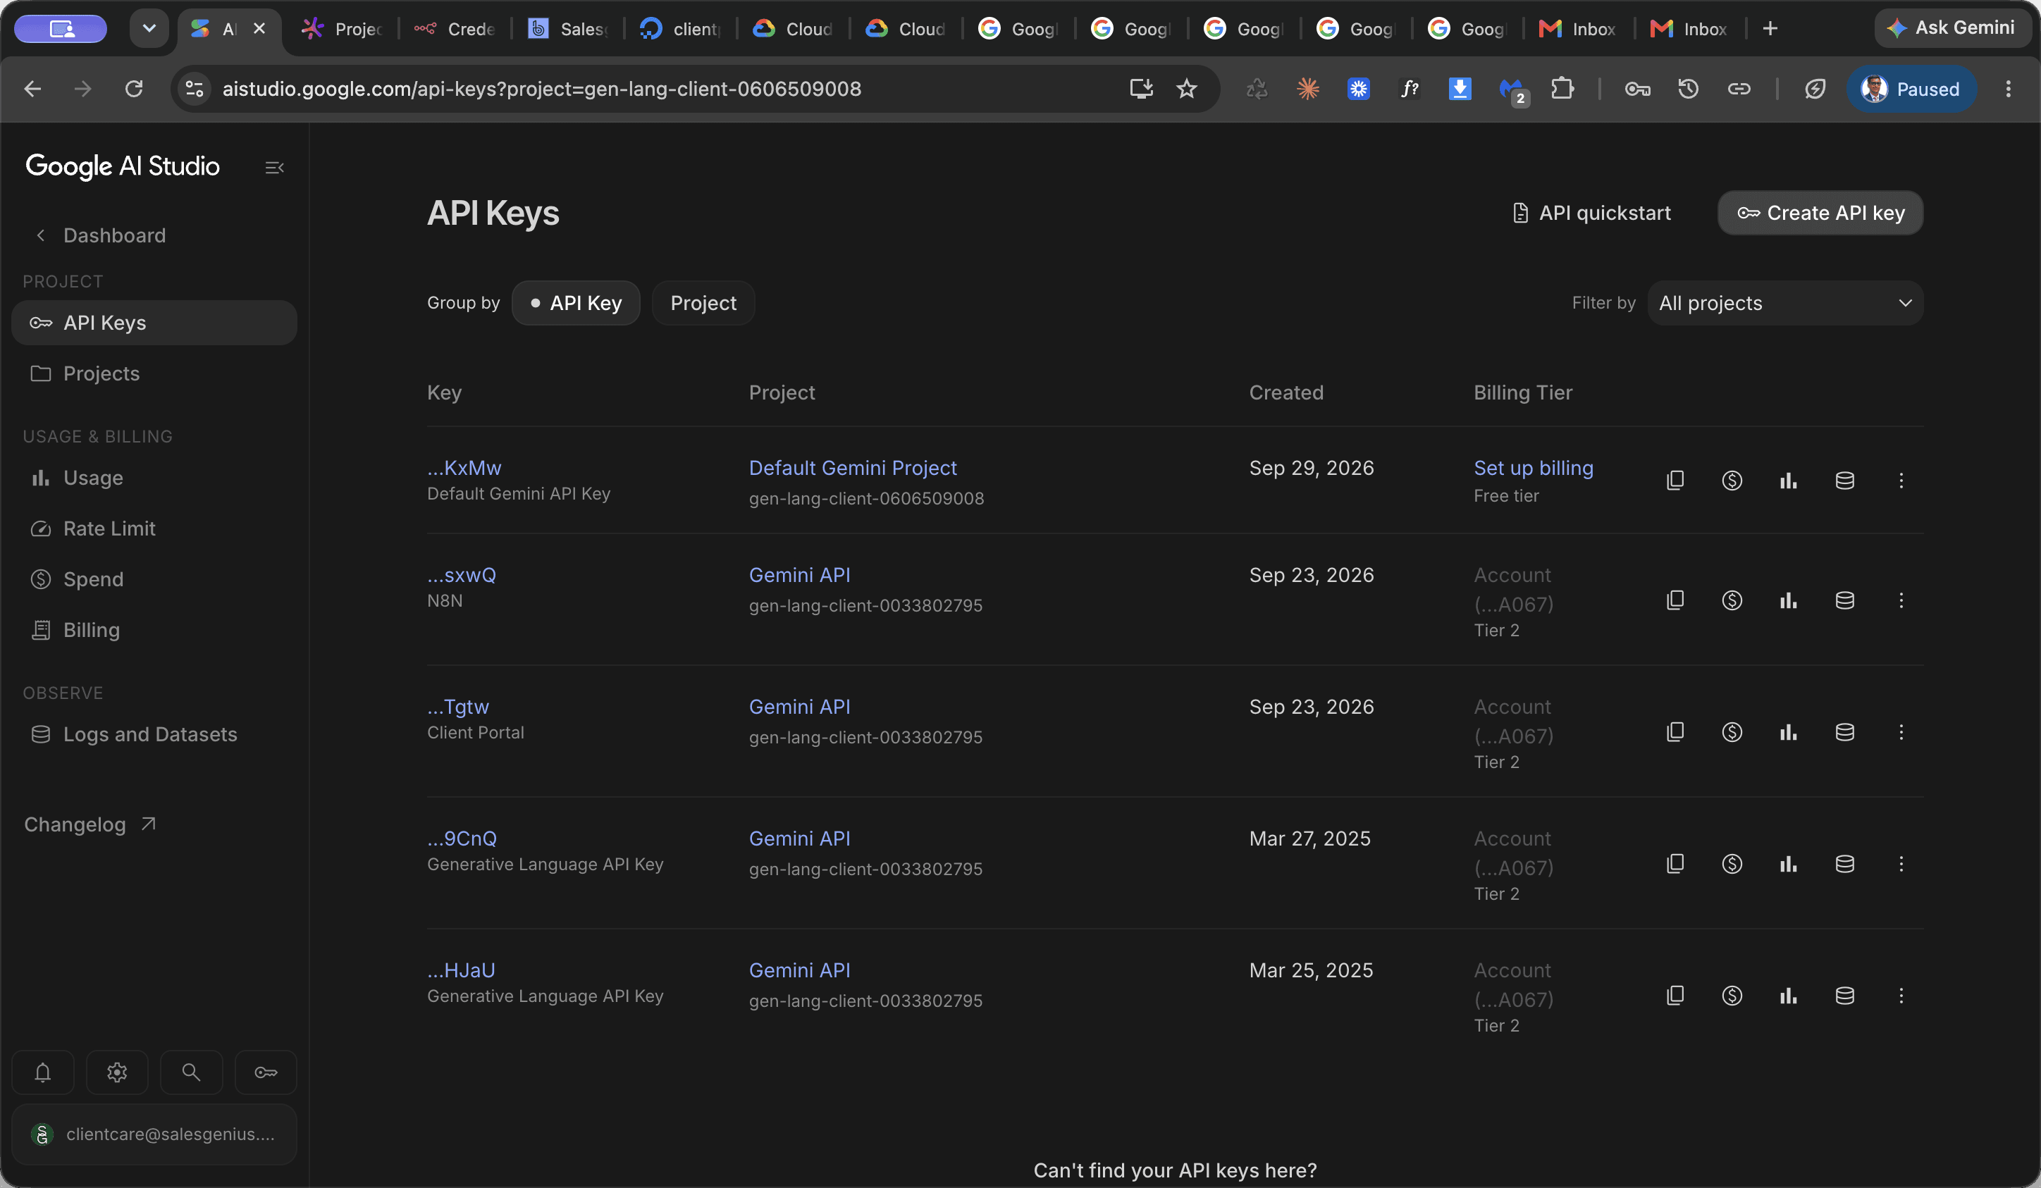Open API quickstart

(x=1591, y=213)
